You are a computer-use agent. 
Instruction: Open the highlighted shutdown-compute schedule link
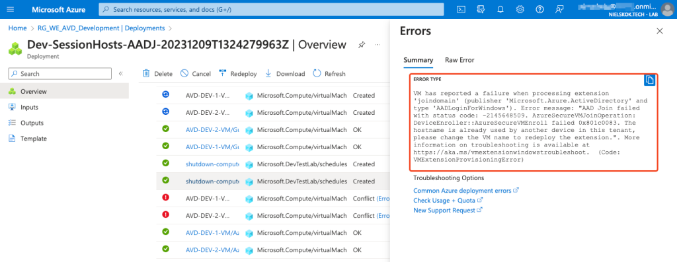pyautogui.click(x=212, y=181)
